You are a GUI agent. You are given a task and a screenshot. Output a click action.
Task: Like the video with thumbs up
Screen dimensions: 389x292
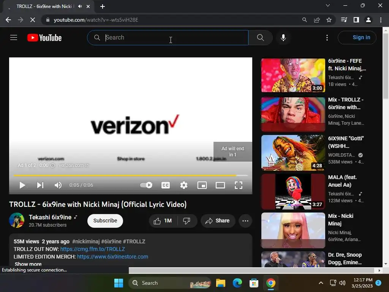point(163,221)
